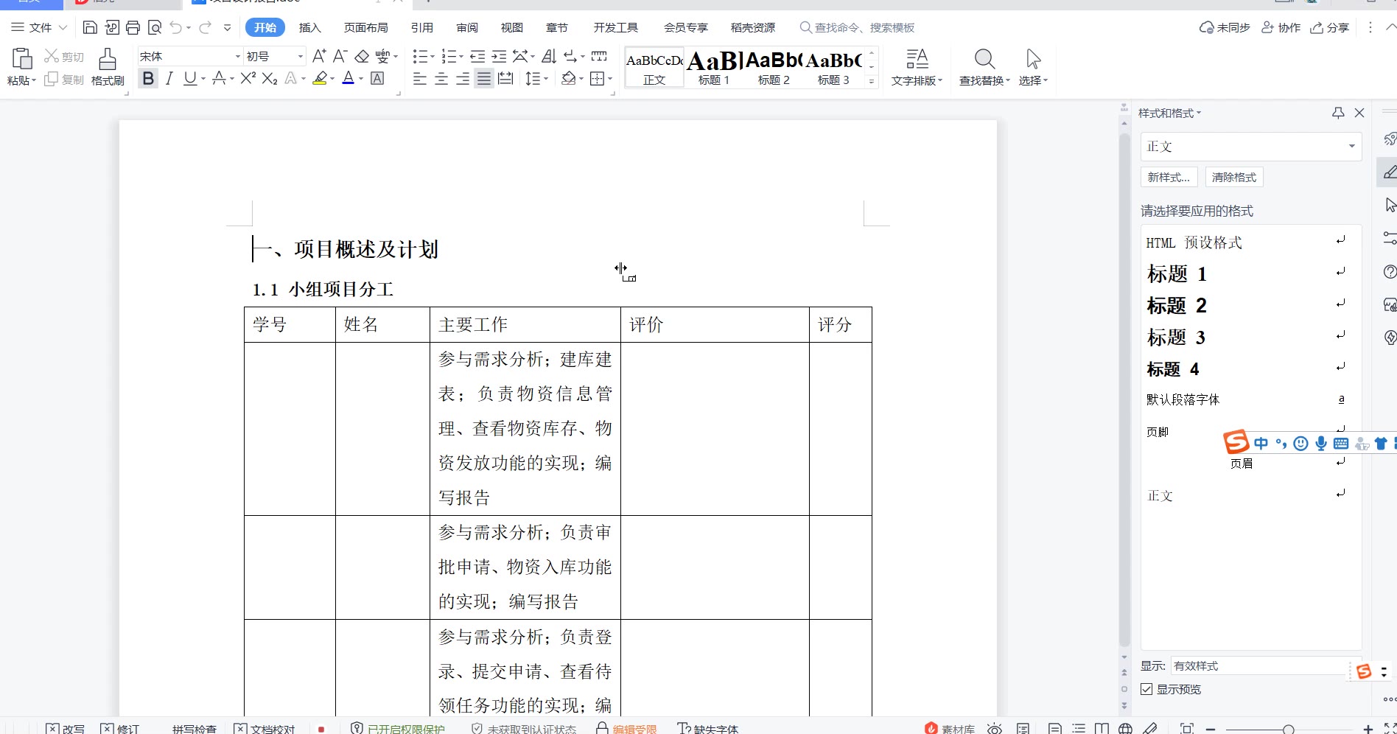Expand the current style dropdown in the pane
1397x734 pixels.
(1351, 147)
